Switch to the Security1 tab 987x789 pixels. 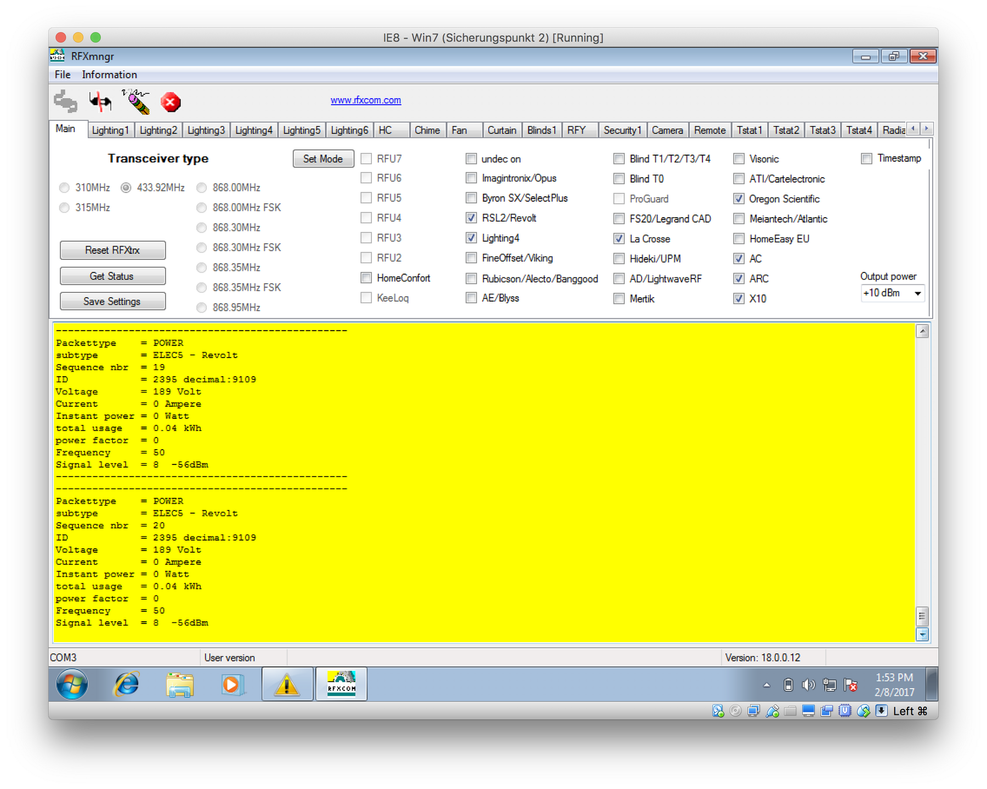(622, 130)
